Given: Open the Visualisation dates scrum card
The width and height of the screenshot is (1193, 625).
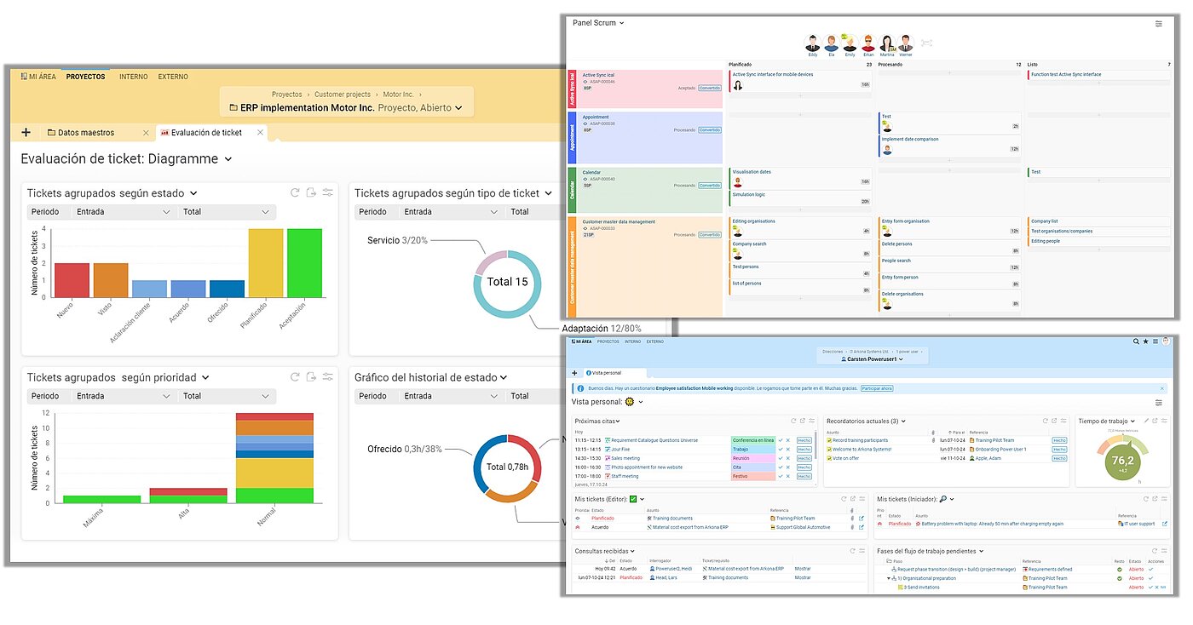Looking at the screenshot, I should tap(800, 177).
